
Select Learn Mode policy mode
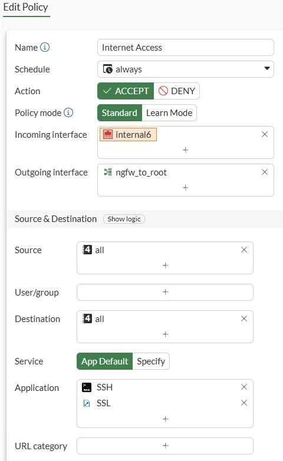tap(169, 112)
